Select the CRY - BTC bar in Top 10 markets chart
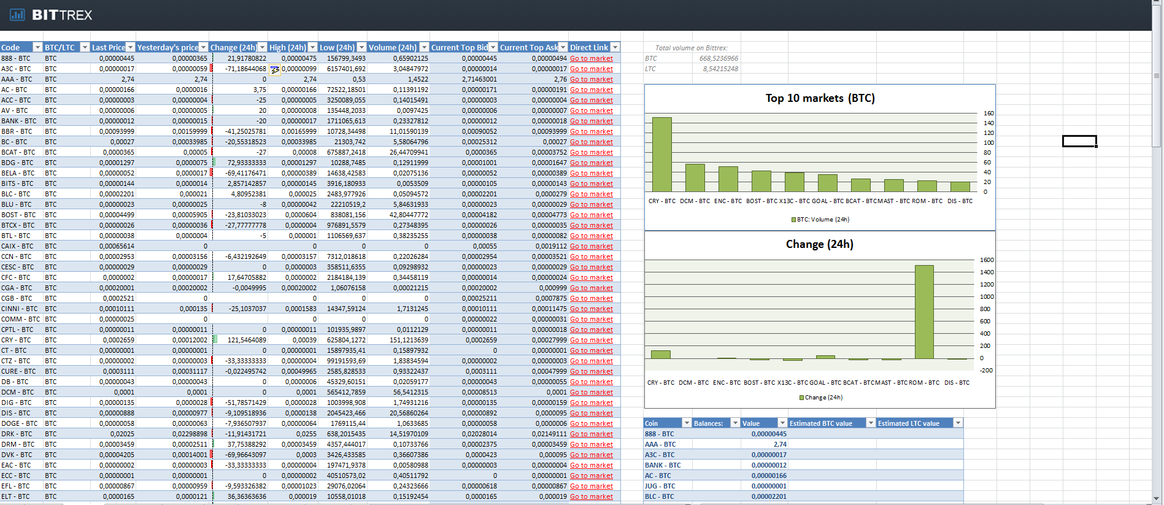Screen dimensions: 1164x505 coord(661,155)
